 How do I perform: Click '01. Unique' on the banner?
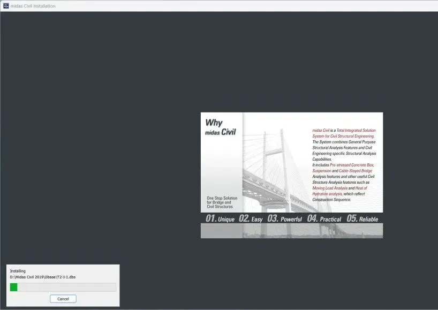(220, 218)
